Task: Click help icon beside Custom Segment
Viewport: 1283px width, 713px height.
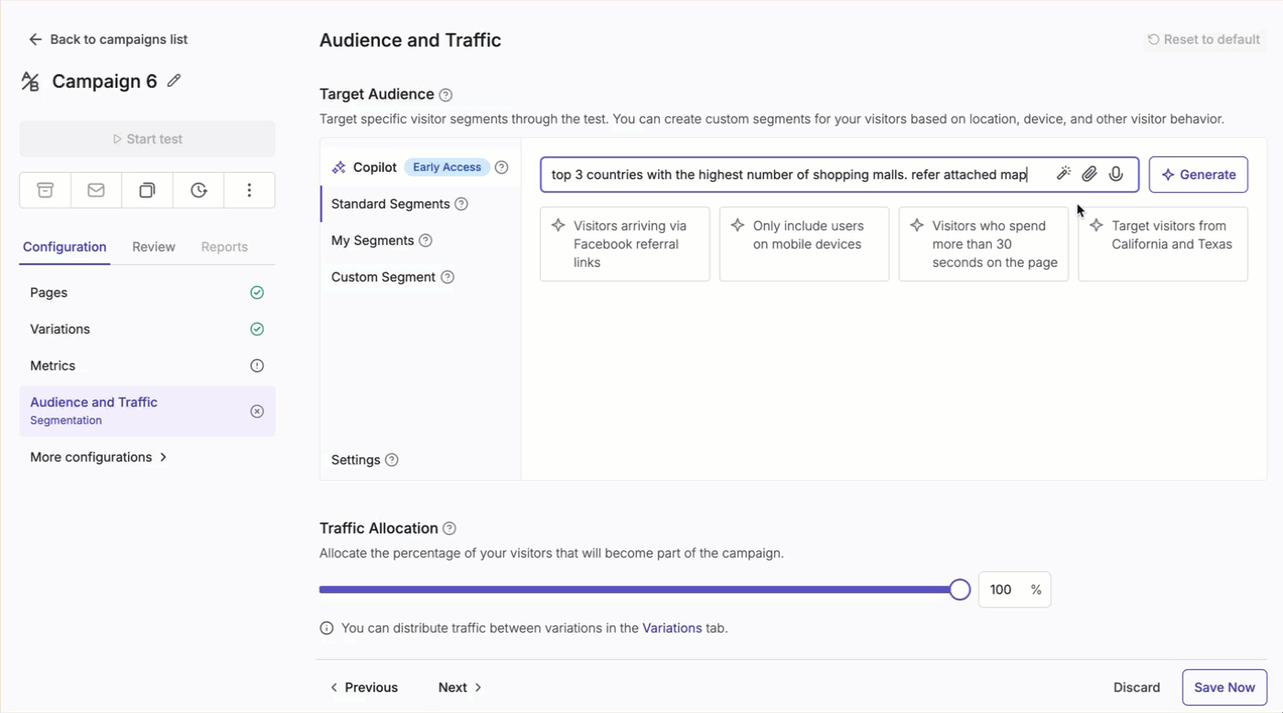Action: point(447,277)
